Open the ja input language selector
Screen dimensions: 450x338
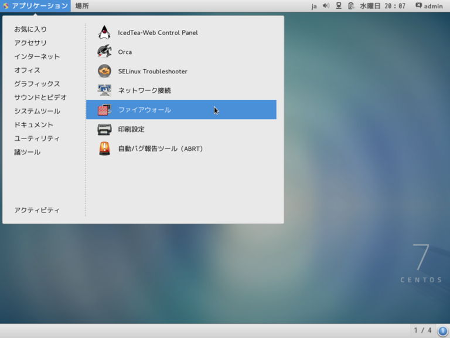[314, 6]
